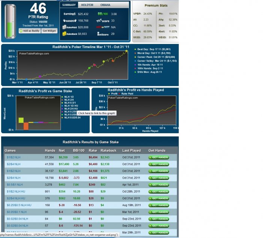
Task: Click the net value $8,359
Action: click(x=63, y=157)
